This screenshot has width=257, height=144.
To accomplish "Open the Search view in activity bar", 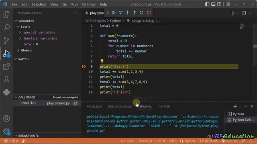I will tap(6, 27).
